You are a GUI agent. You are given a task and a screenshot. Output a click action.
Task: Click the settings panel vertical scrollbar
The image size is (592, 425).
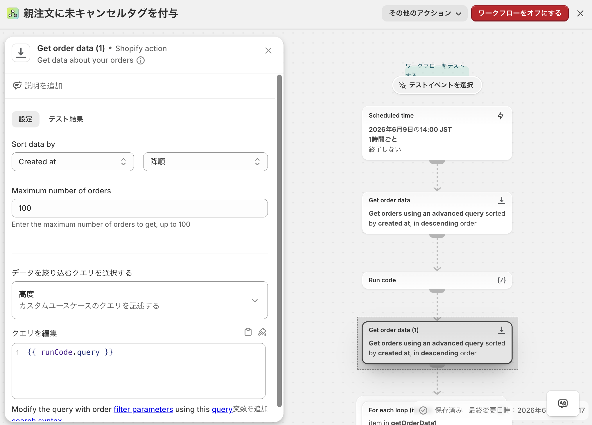coord(279,241)
